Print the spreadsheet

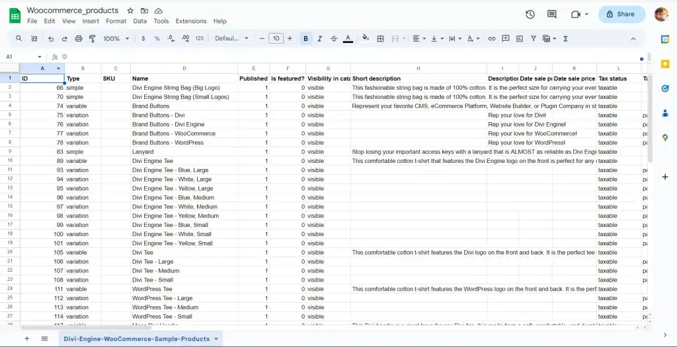pyautogui.click(x=79, y=39)
